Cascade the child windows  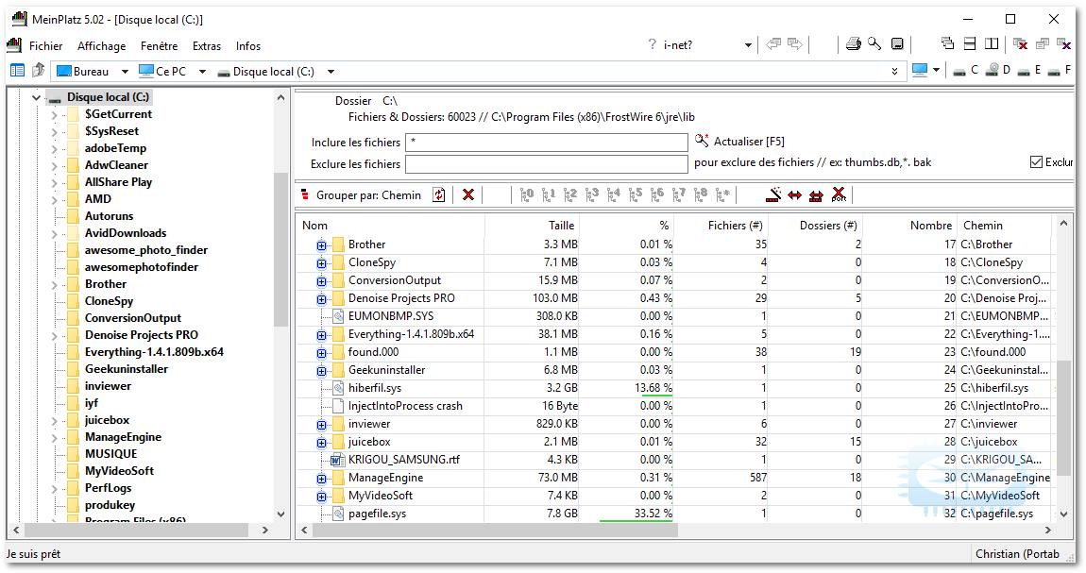(947, 44)
